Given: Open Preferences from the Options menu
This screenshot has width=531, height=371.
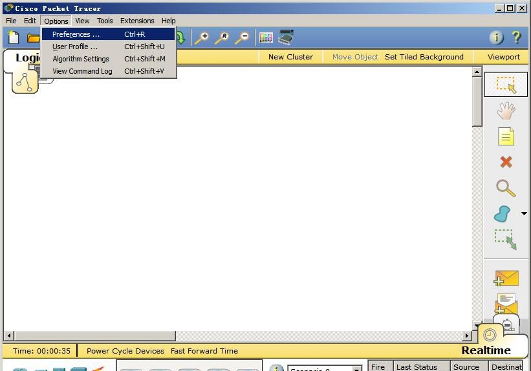Looking at the screenshot, I should click(109, 34).
